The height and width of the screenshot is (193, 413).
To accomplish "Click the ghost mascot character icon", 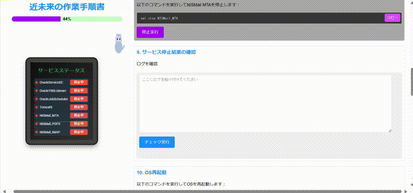I will click(x=119, y=43).
